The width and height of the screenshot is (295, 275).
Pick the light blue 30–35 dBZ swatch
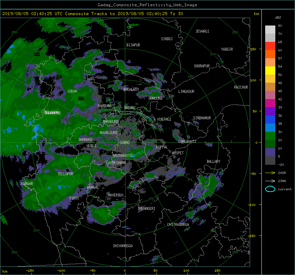tap(270, 128)
